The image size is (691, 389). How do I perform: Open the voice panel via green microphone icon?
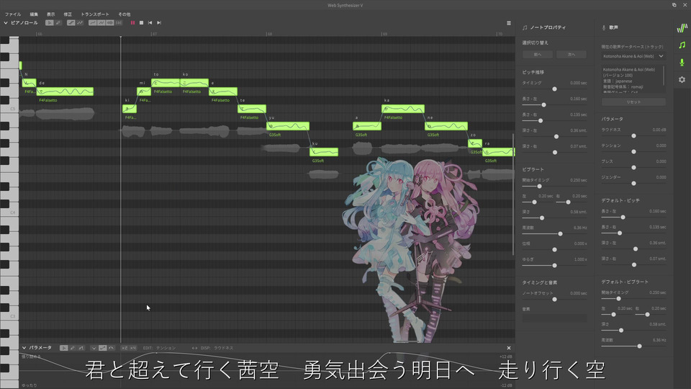coord(682,62)
